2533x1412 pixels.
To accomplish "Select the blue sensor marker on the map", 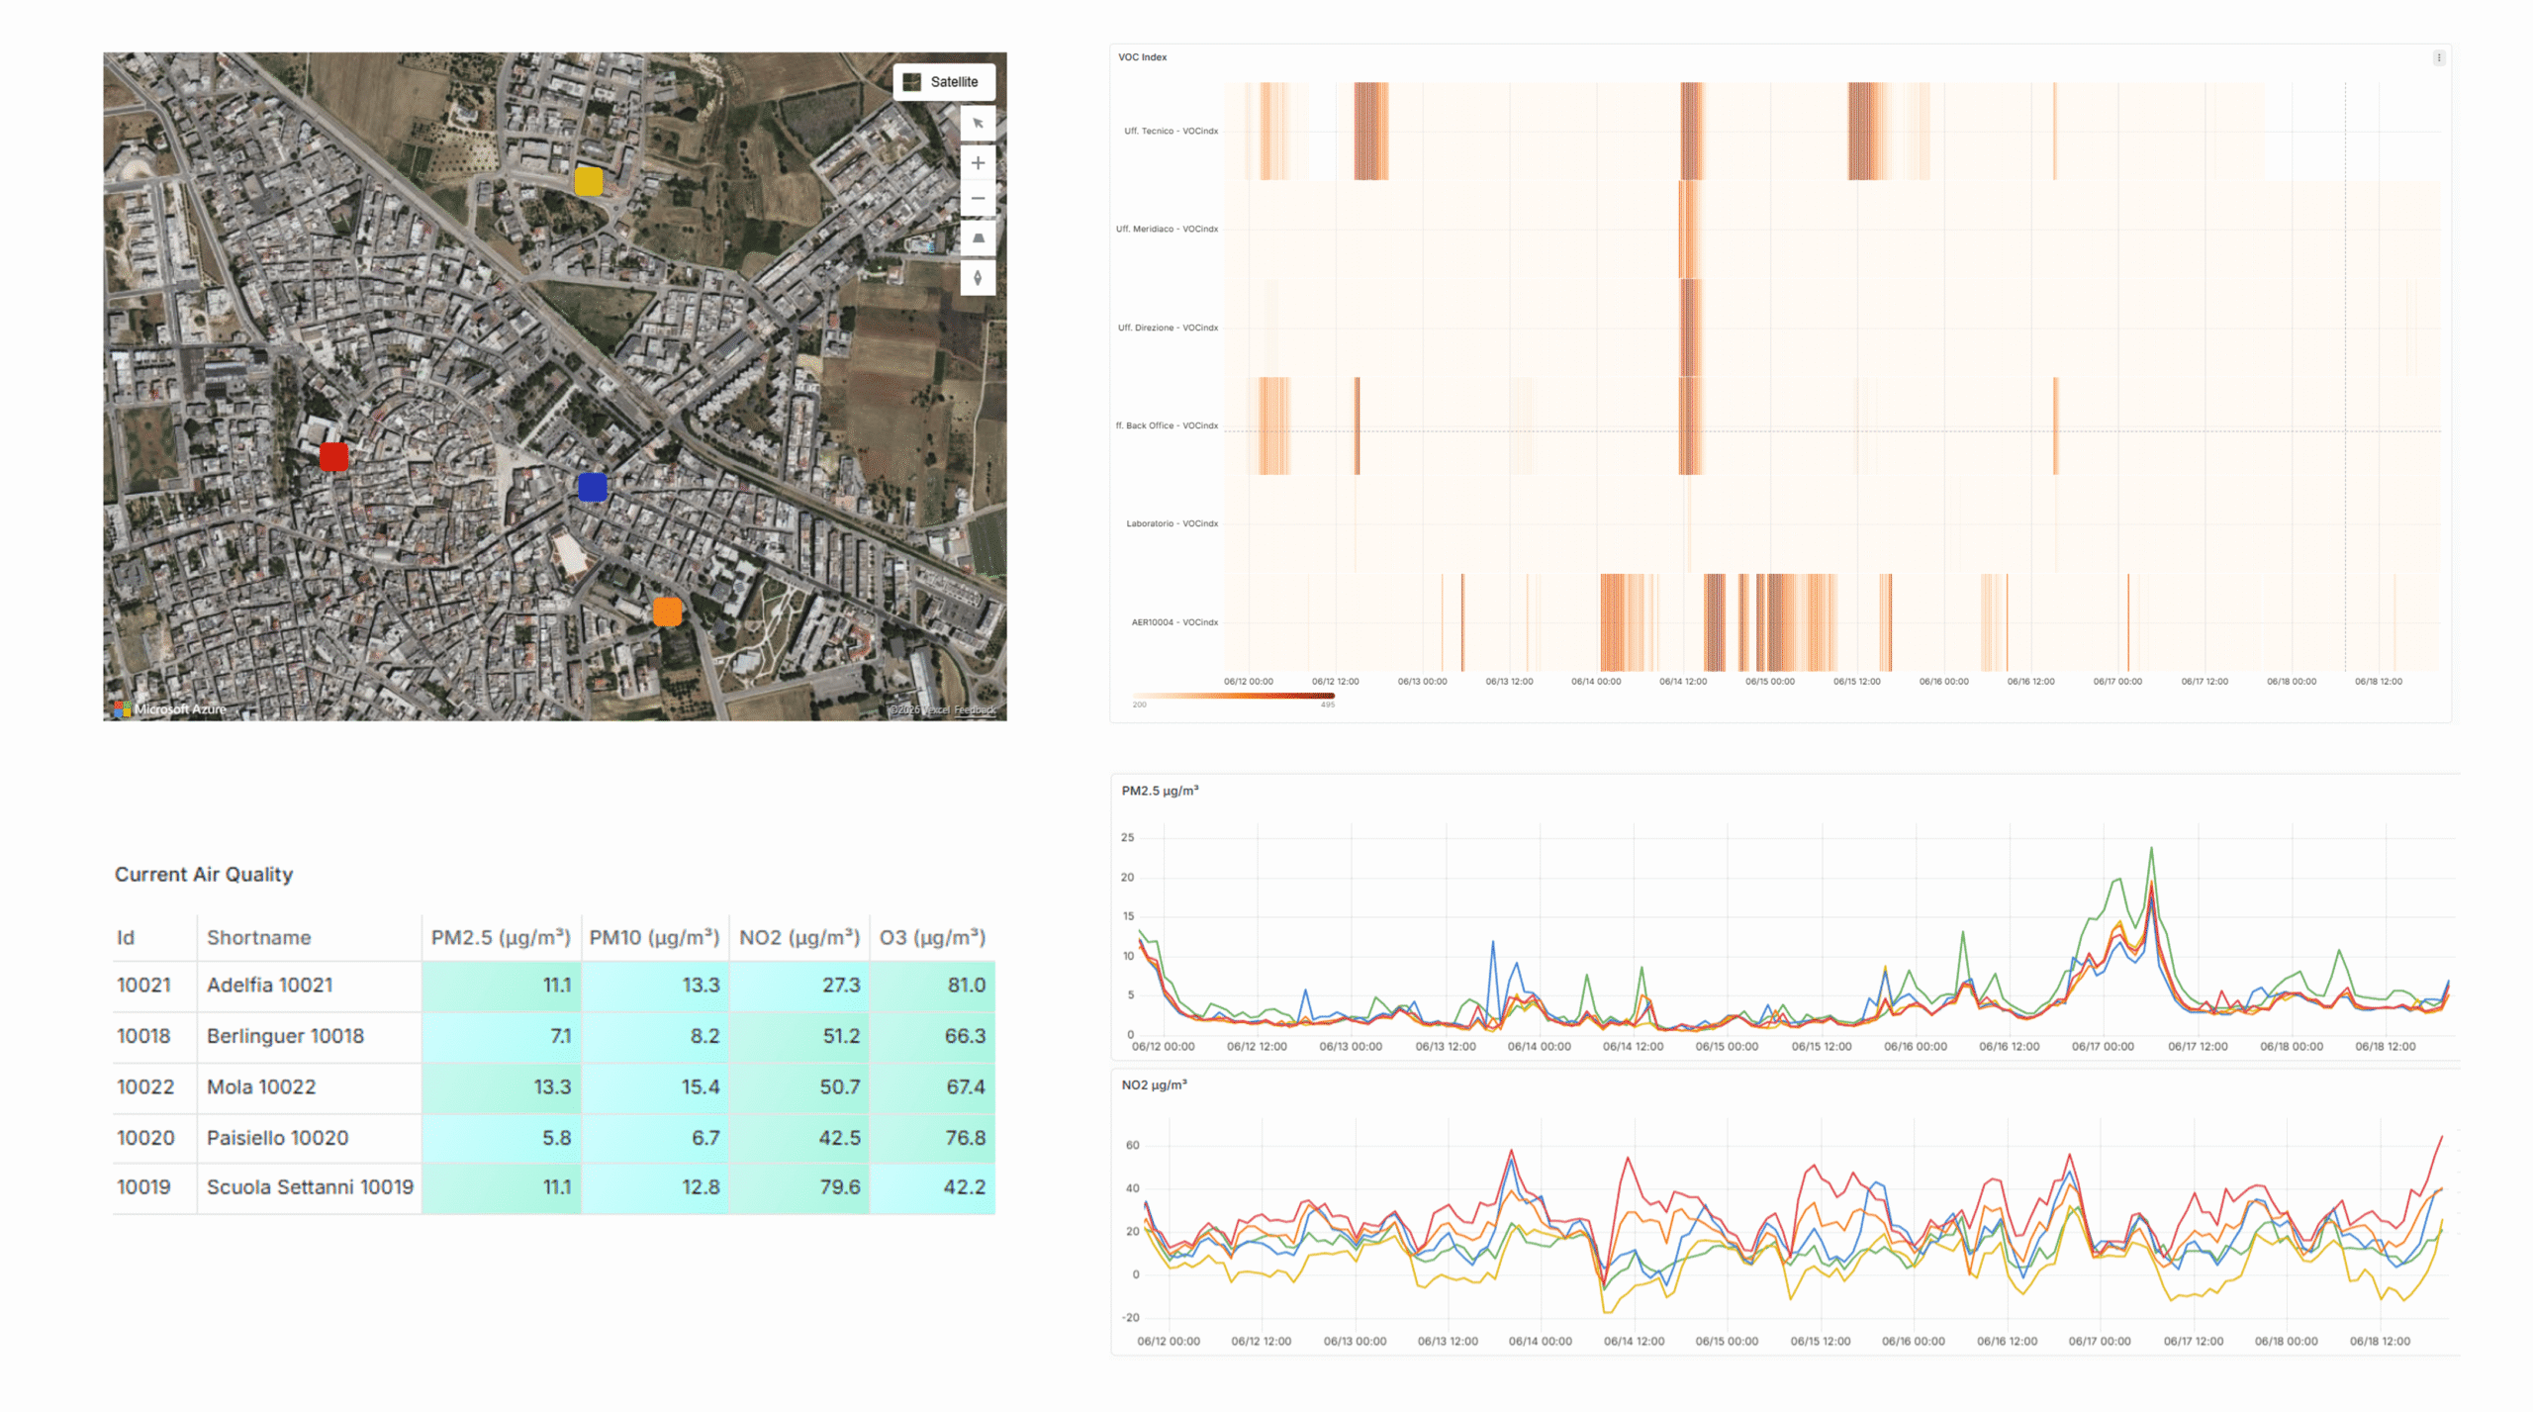I will coord(592,487).
